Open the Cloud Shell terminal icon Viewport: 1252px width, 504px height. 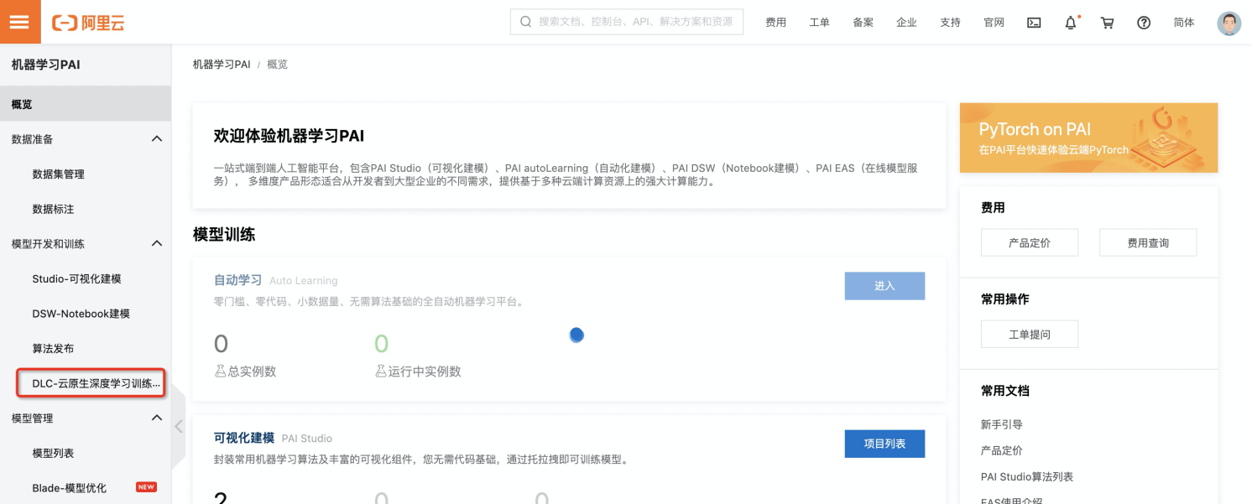coord(1034,23)
